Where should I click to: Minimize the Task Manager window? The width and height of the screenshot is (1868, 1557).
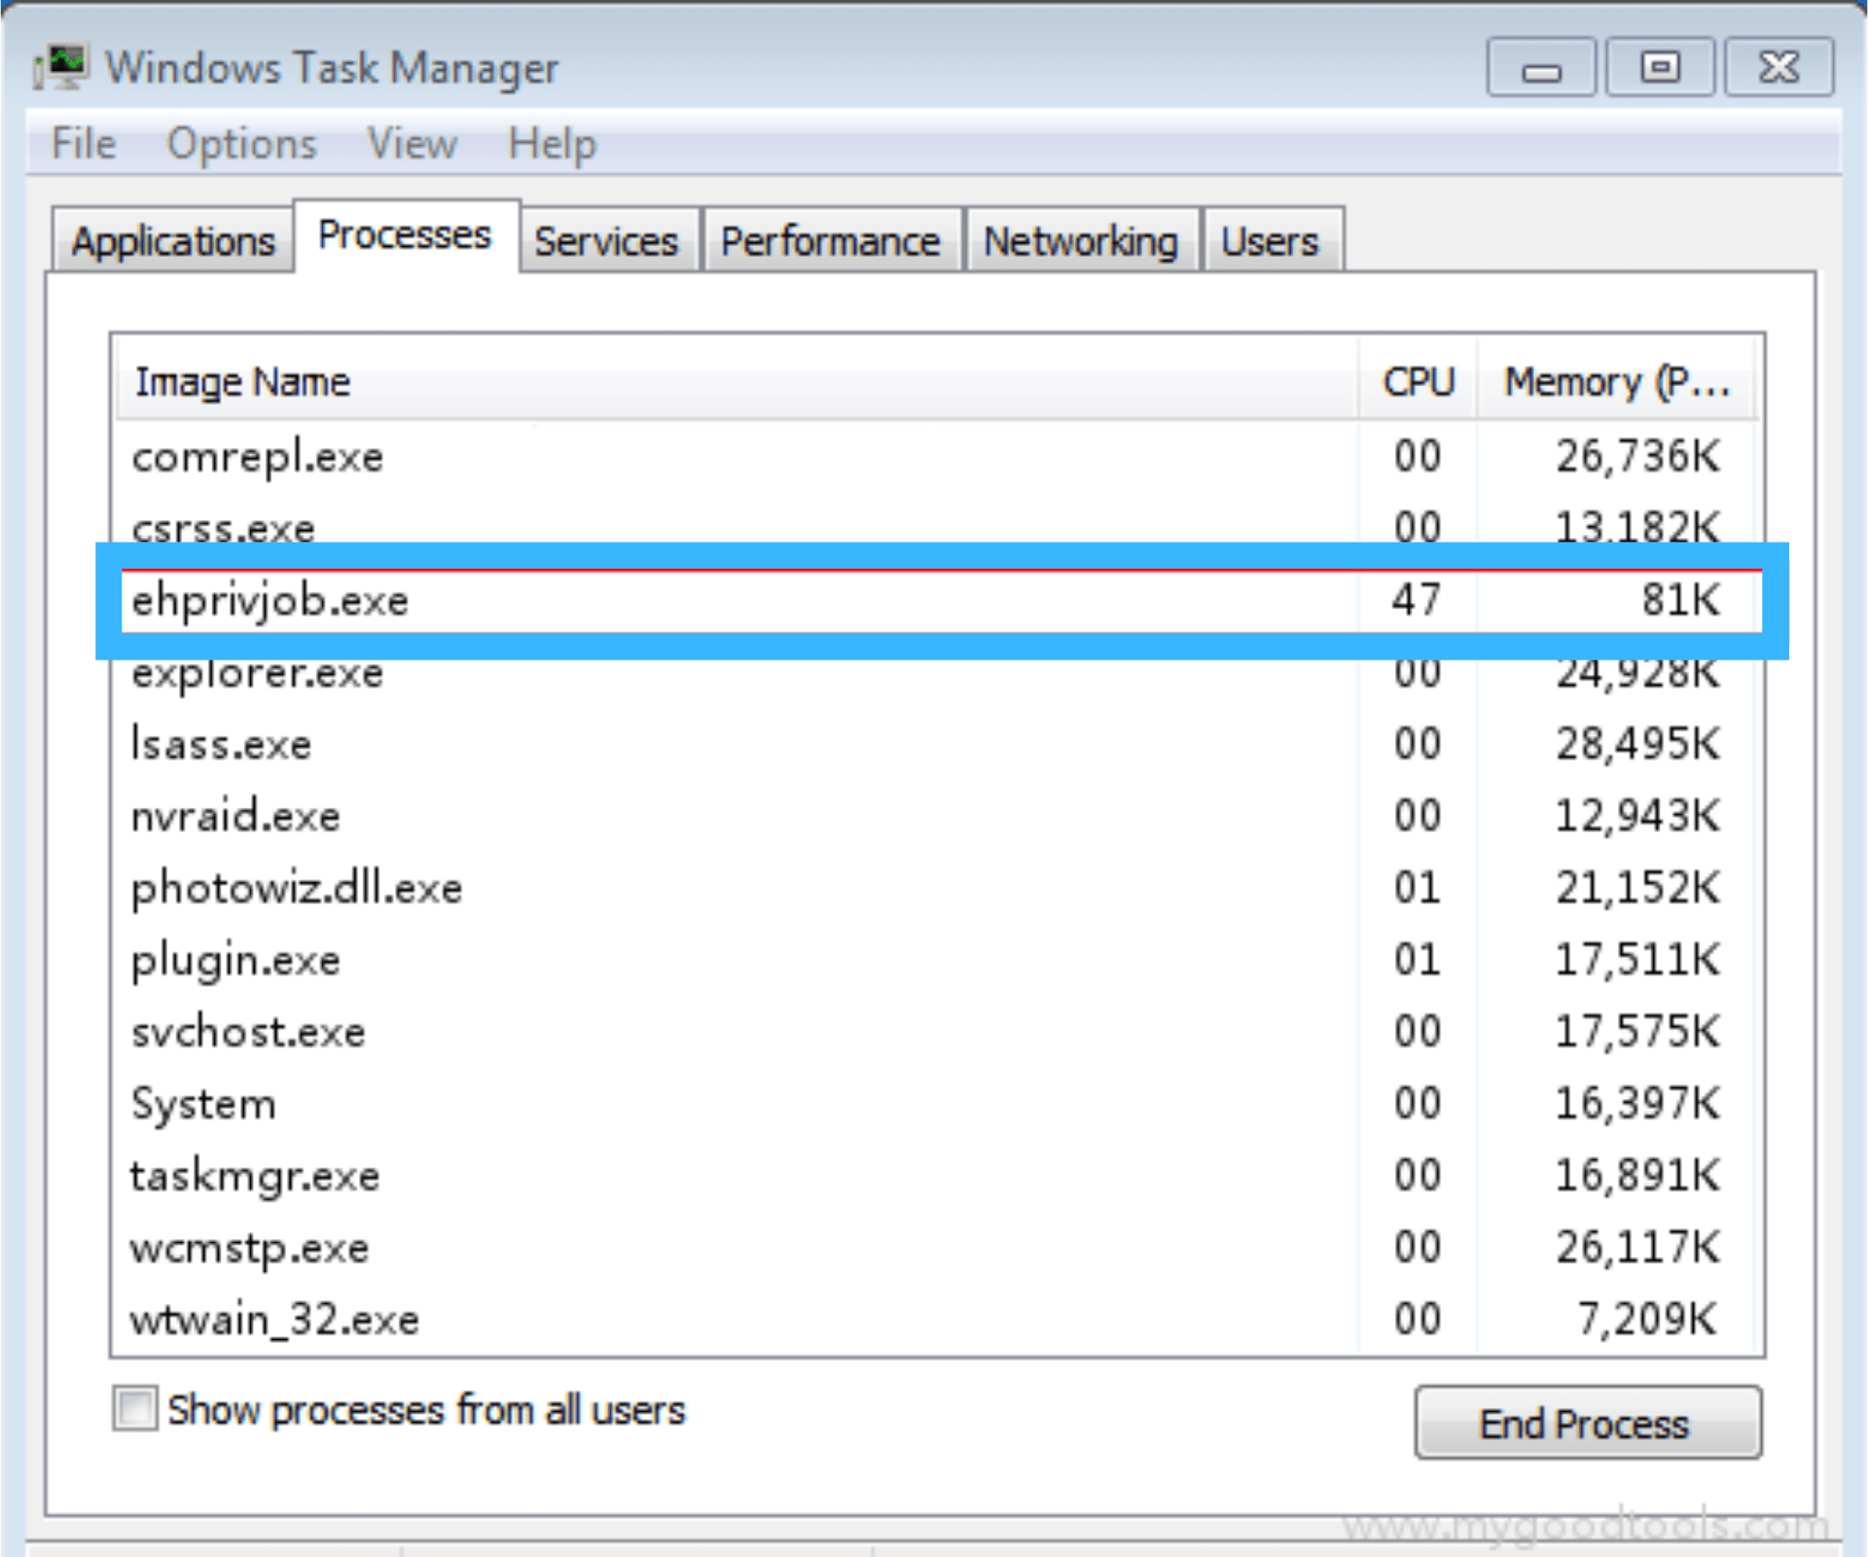click(1540, 68)
